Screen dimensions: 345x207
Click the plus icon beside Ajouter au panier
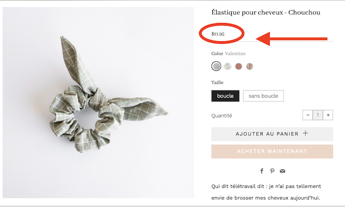point(306,133)
